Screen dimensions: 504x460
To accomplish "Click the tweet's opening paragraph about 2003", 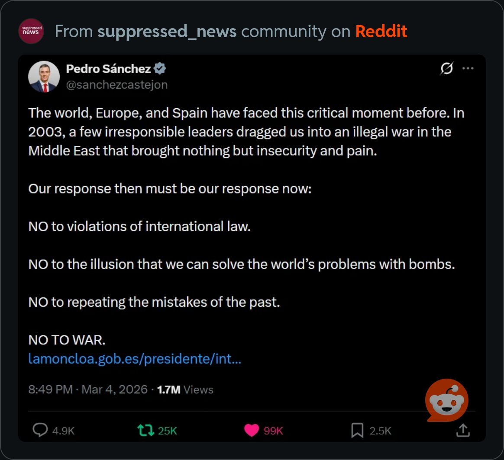I will tap(246, 132).
